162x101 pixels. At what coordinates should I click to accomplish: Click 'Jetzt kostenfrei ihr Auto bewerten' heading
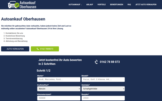coord(60,62)
